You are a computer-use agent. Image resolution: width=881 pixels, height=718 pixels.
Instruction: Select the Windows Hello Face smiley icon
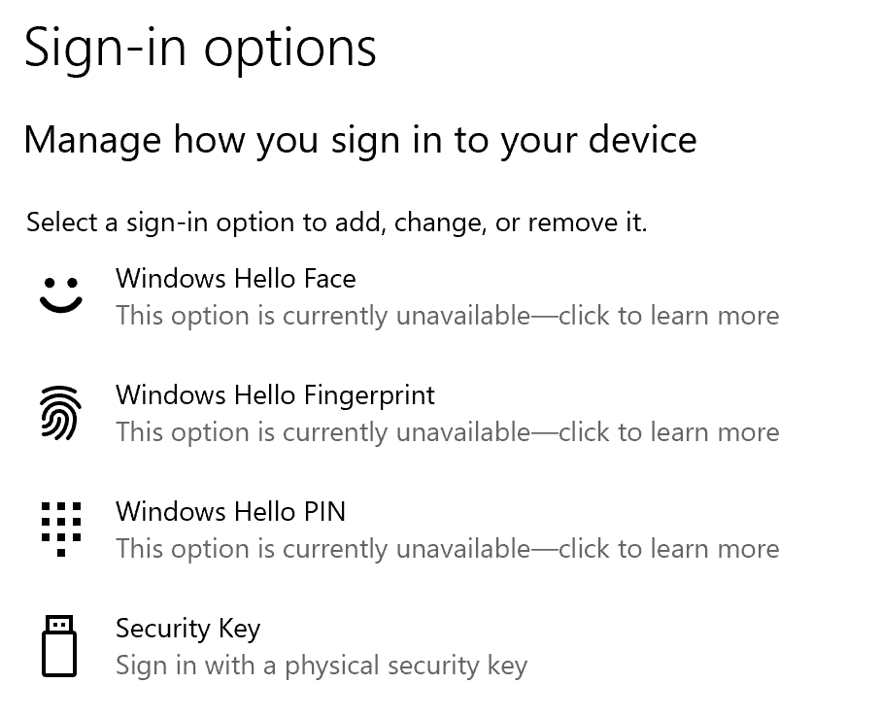pyautogui.click(x=60, y=296)
